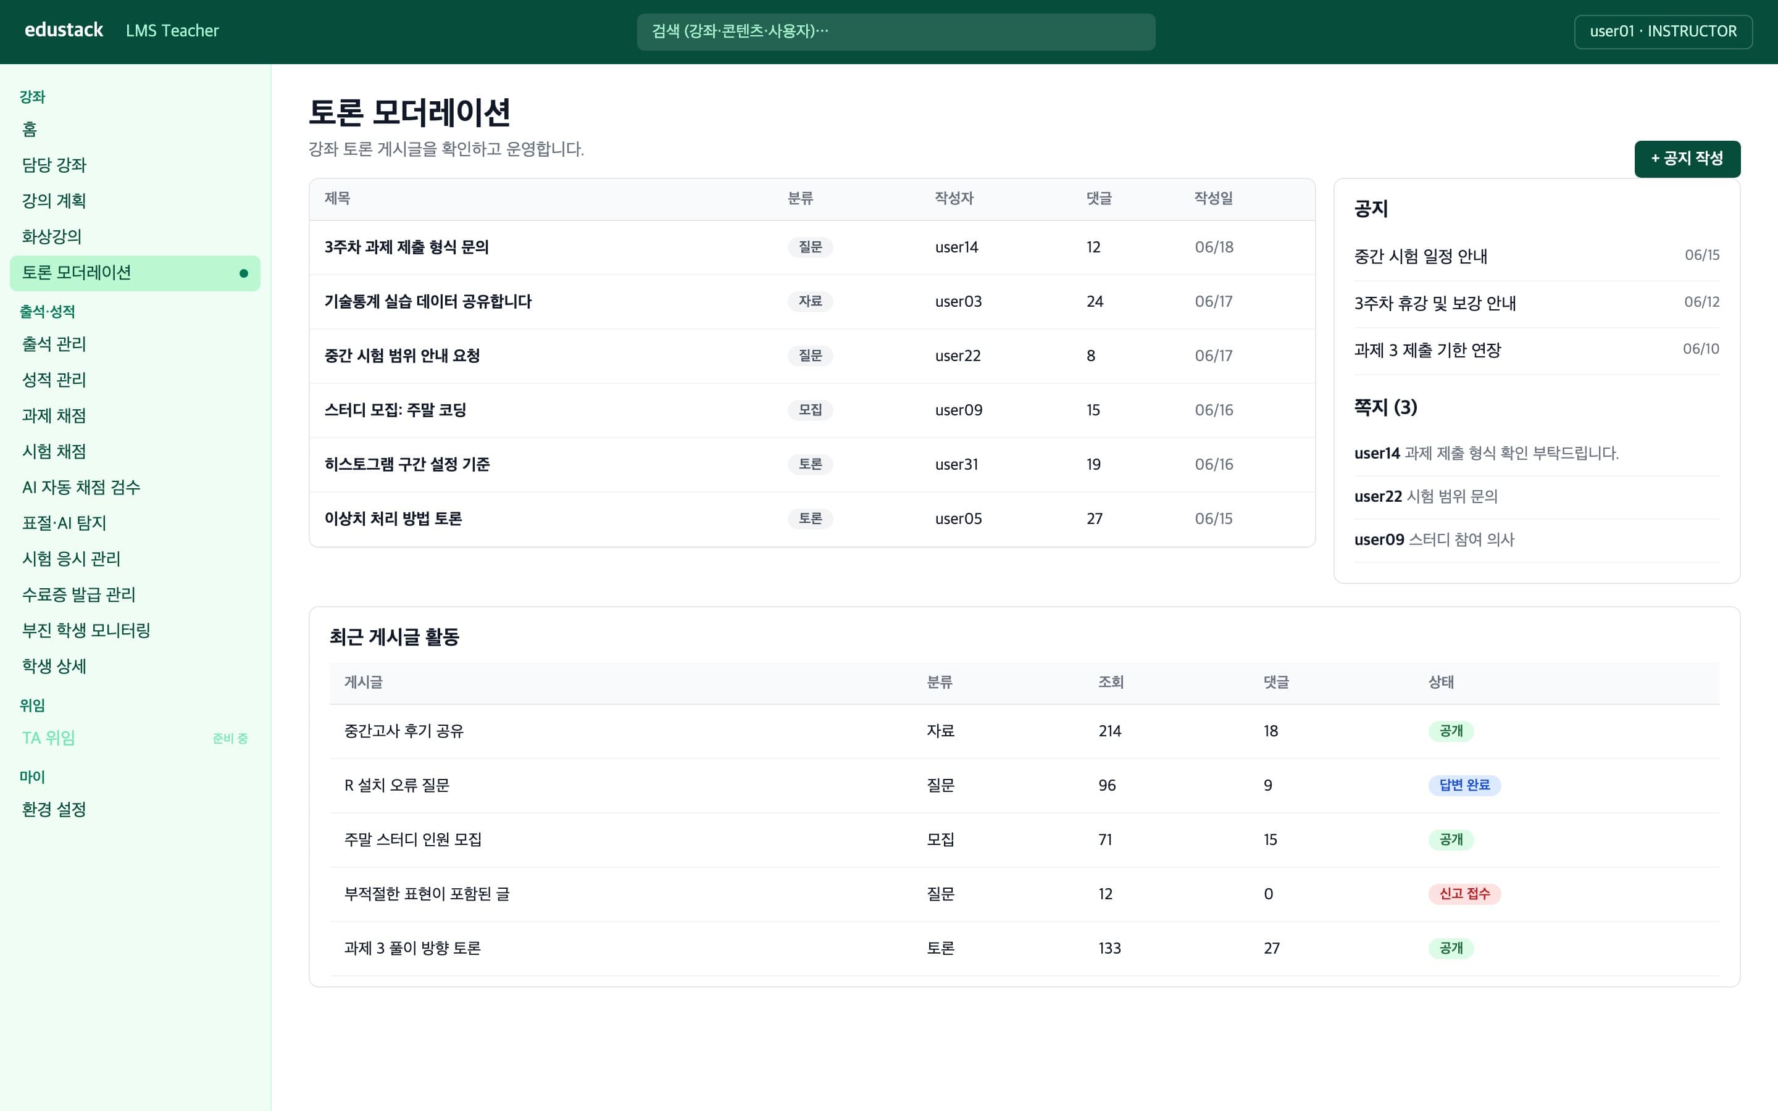Open 수료증 발급 관리 in the sidebar
The height and width of the screenshot is (1111, 1778).
pyautogui.click(x=135, y=594)
